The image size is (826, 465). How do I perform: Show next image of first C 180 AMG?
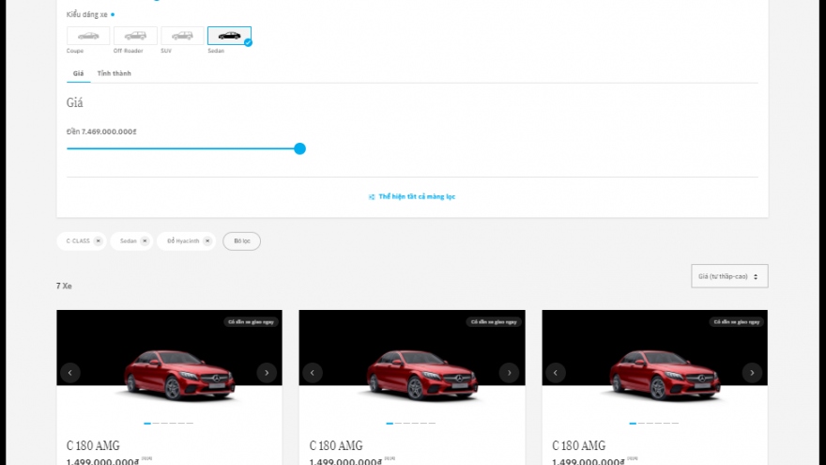click(x=267, y=373)
